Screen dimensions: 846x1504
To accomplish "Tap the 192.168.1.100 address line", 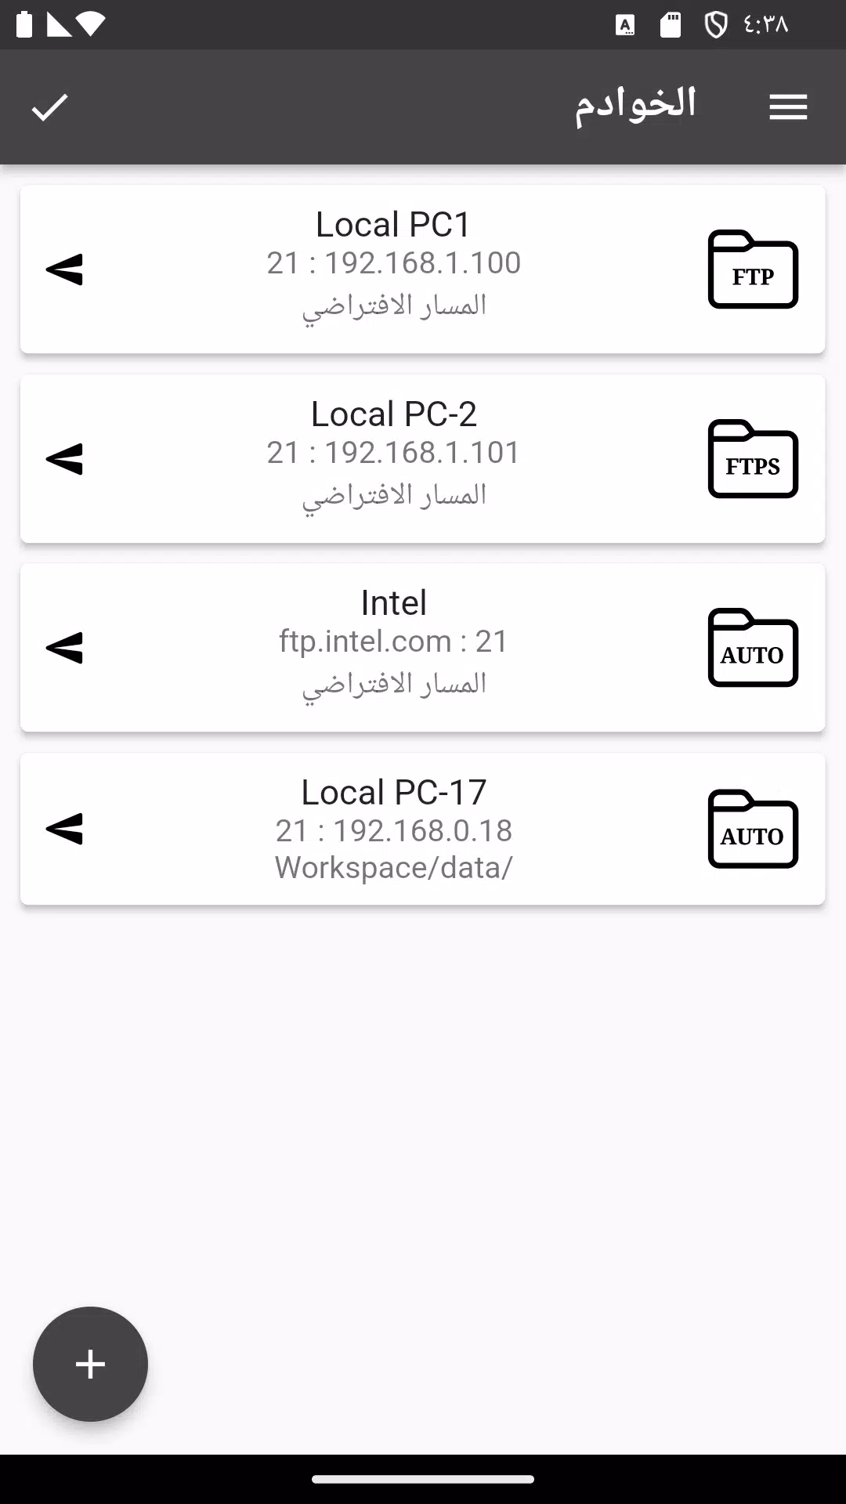I will pyautogui.click(x=393, y=263).
